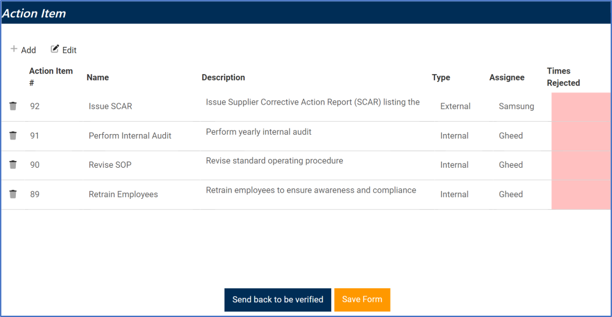
Task: Select the Issue SCAR row name
Action: (110, 106)
